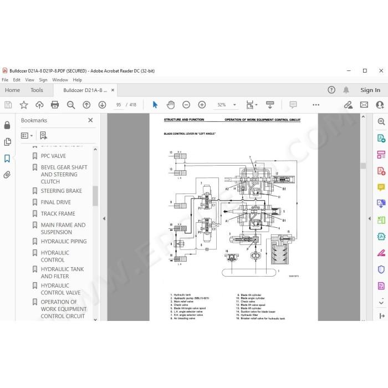Switch to the Tools tab
Screen dimensions: 388x388
coord(37,90)
